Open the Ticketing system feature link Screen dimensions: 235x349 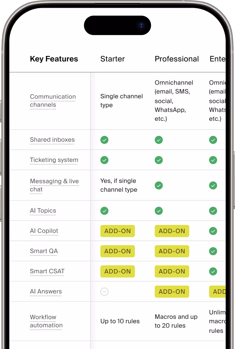pos(54,160)
